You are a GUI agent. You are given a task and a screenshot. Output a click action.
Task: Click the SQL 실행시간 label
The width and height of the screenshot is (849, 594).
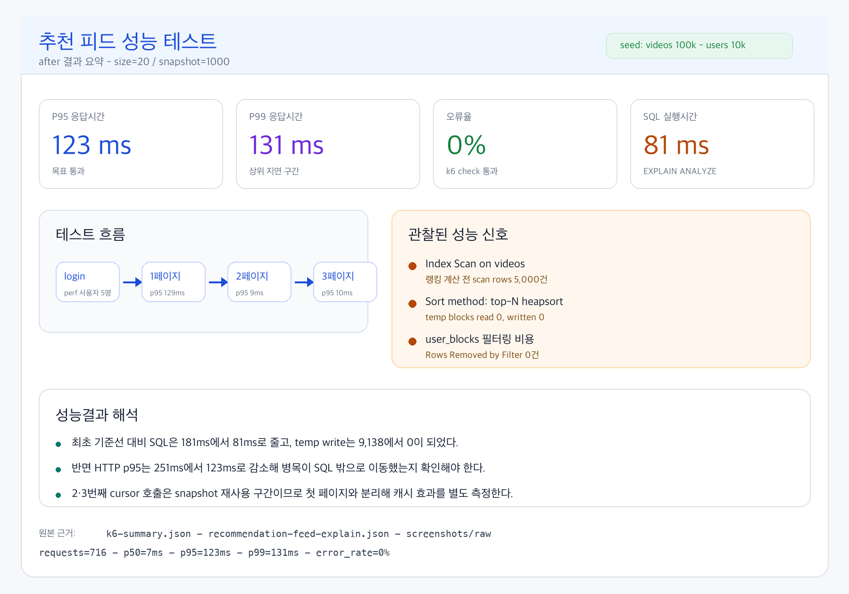670,116
